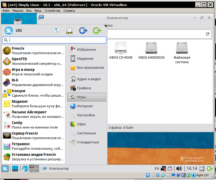Select the Графика category
Viewport: 216px width, 180px height.
click(x=87, y=88)
